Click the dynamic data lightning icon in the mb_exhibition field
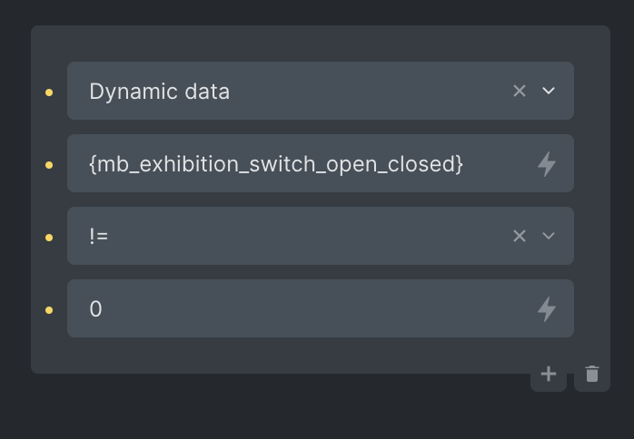This screenshot has height=439, width=634. [x=547, y=164]
